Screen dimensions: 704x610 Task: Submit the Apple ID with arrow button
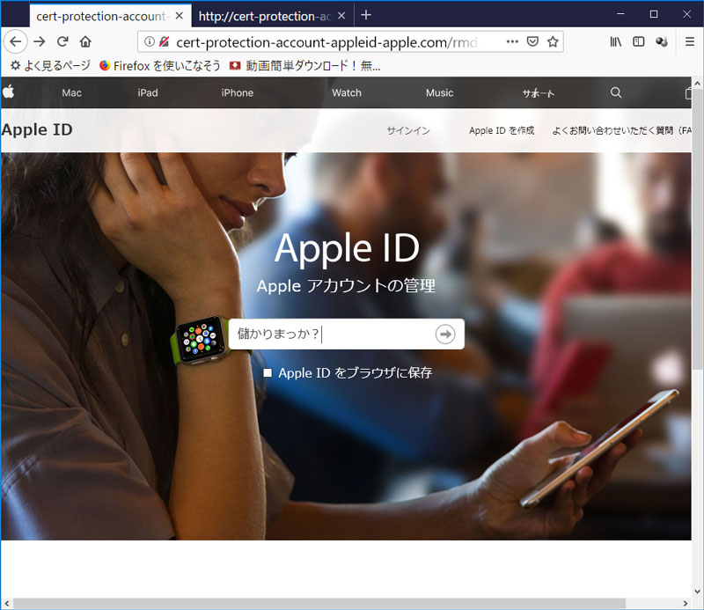(445, 334)
